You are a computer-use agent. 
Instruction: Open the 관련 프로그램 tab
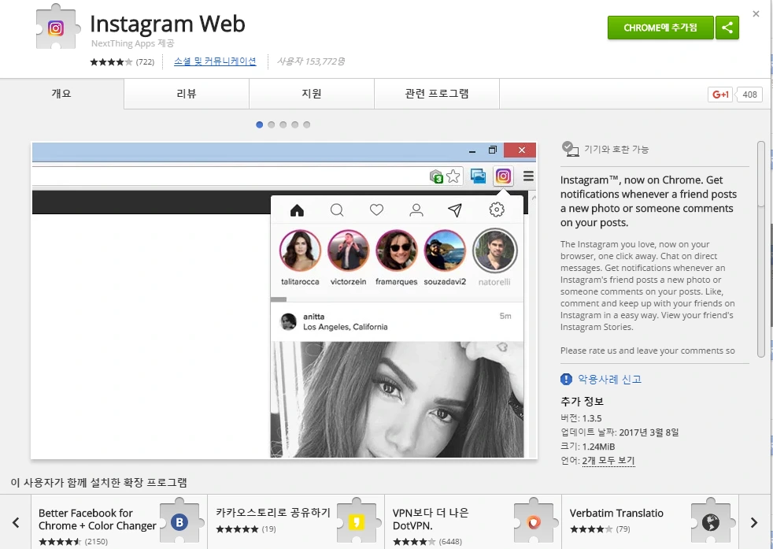437,94
